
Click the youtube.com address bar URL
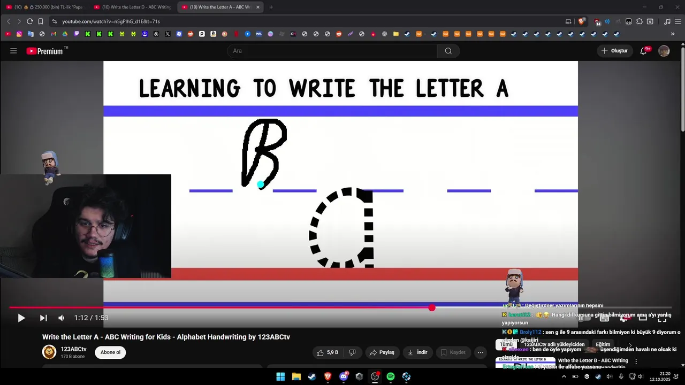coord(111,21)
